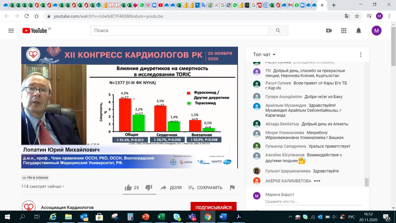Click the translate icon in address bar
The width and height of the screenshot is (396, 223).
(x=347, y=16)
